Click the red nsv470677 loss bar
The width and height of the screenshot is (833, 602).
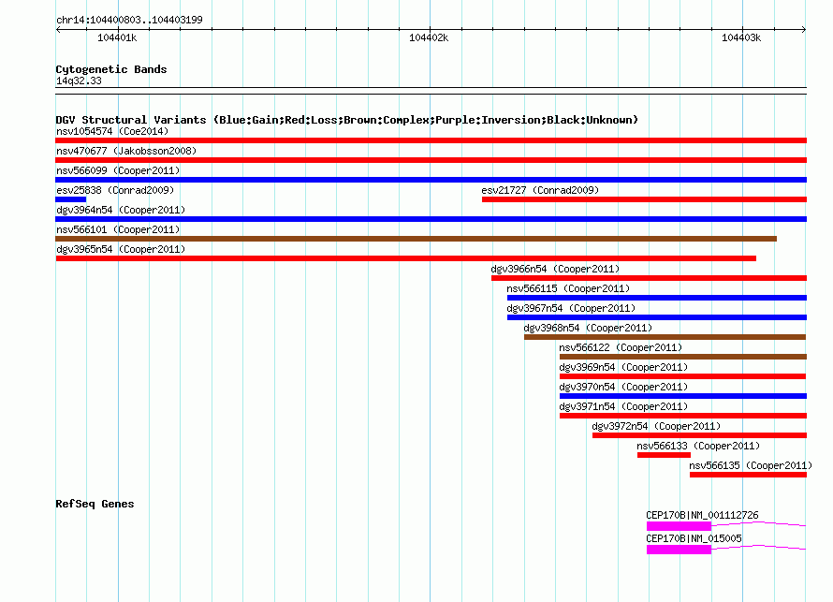pyautogui.click(x=431, y=160)
